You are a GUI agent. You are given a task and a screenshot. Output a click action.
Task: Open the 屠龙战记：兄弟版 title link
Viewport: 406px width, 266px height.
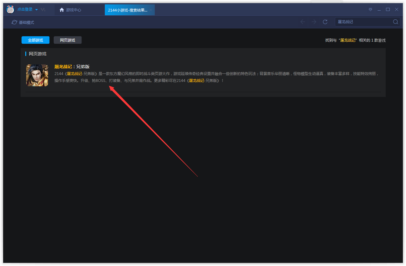pos(72,67)
